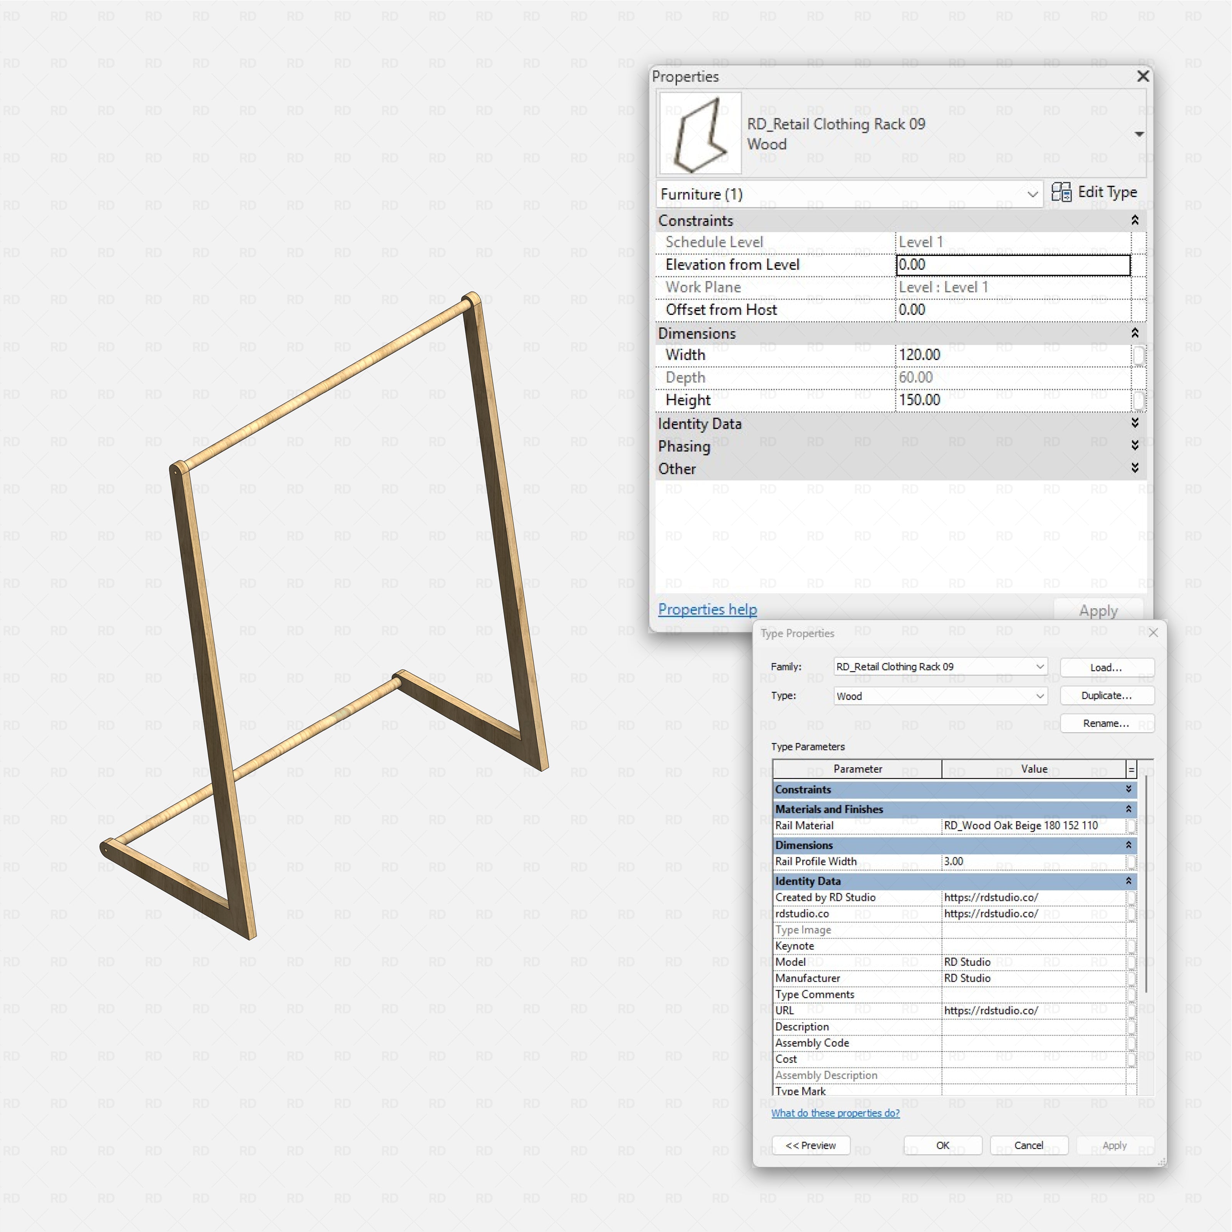Open the Properties help link

pos(707,609)
